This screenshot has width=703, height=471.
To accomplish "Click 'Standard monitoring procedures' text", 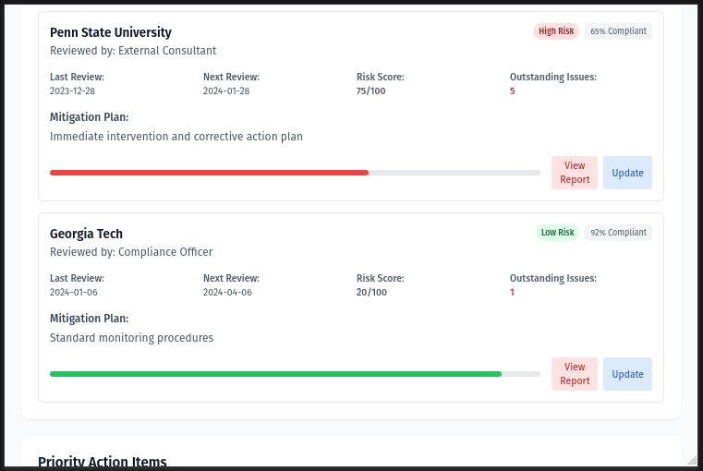I will click(x=131, y=337).
